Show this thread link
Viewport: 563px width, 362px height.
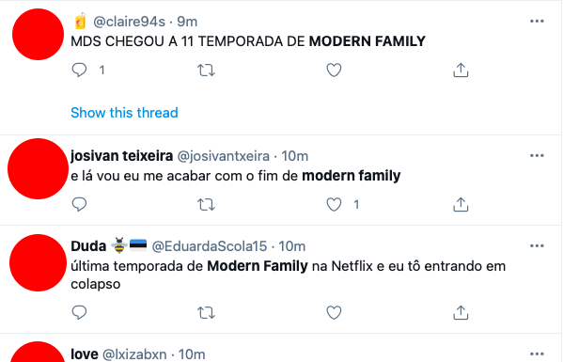click(x=124, y=113)
